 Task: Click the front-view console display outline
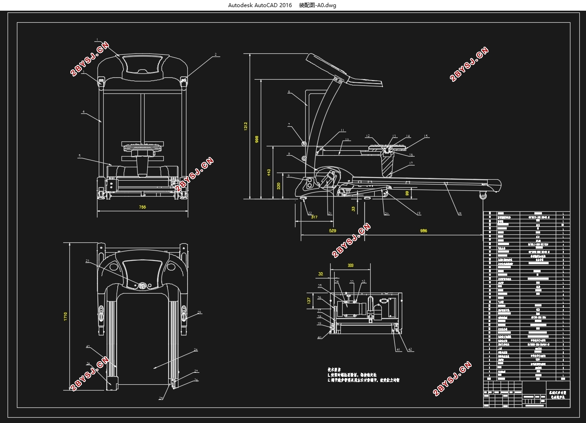click(142, 64)
